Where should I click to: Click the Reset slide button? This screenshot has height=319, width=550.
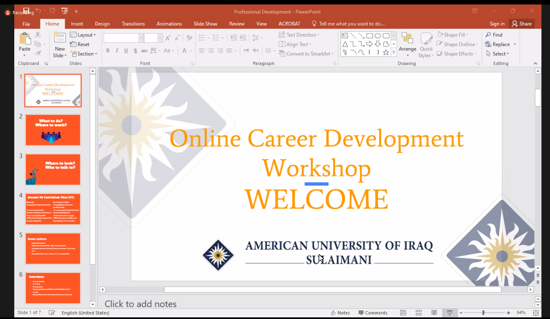point(80,44)
